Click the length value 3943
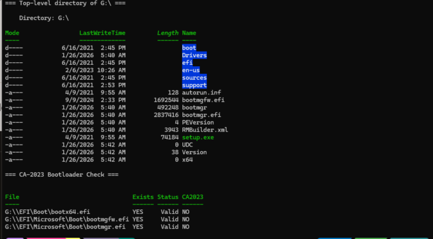Viewport: 433px width, 239px height. pyautogui.click(x=171, y=130)
